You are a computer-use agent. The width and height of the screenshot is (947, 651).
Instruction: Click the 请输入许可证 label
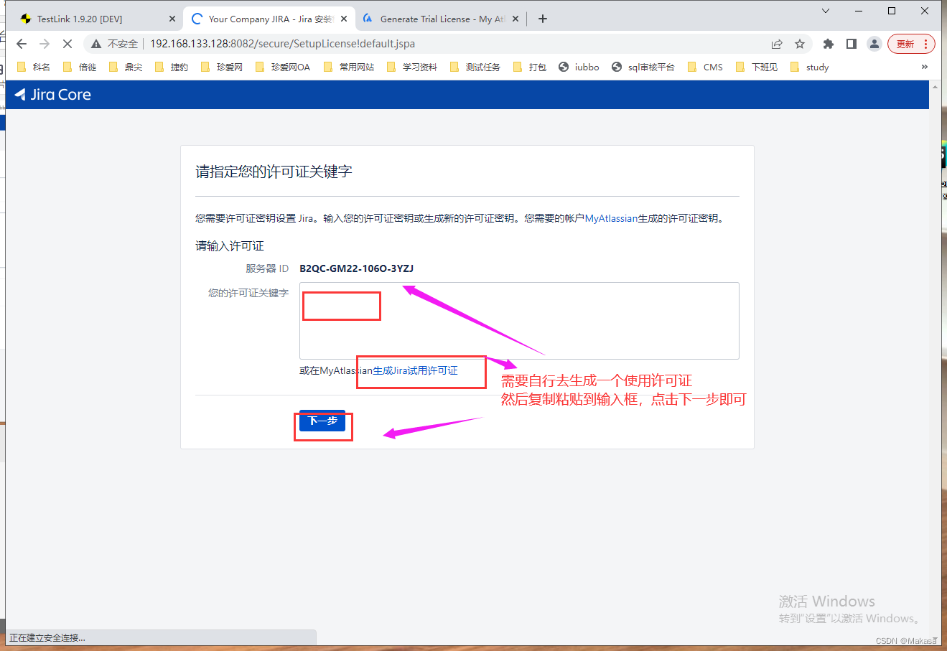pyautogui.click(x=230, y=246)
